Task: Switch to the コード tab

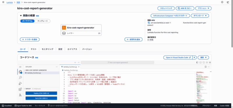Action: 23,49
